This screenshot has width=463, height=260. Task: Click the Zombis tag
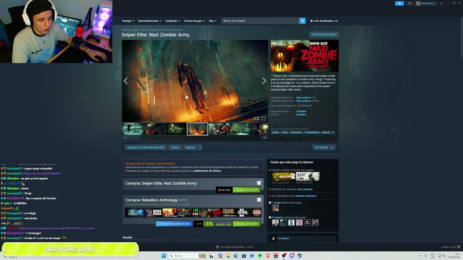[275, 132]
